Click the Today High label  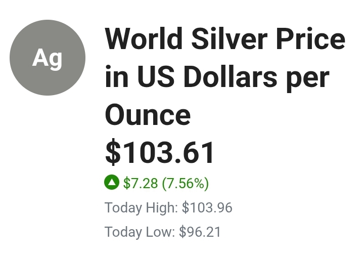pos(141,207)
